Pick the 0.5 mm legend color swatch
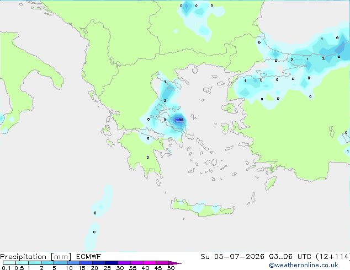 click(x=22, y=263)
